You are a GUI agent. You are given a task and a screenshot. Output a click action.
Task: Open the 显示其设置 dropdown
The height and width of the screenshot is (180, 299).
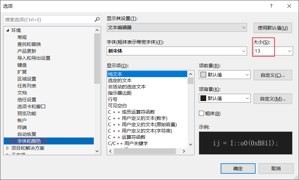pos(177,27)
